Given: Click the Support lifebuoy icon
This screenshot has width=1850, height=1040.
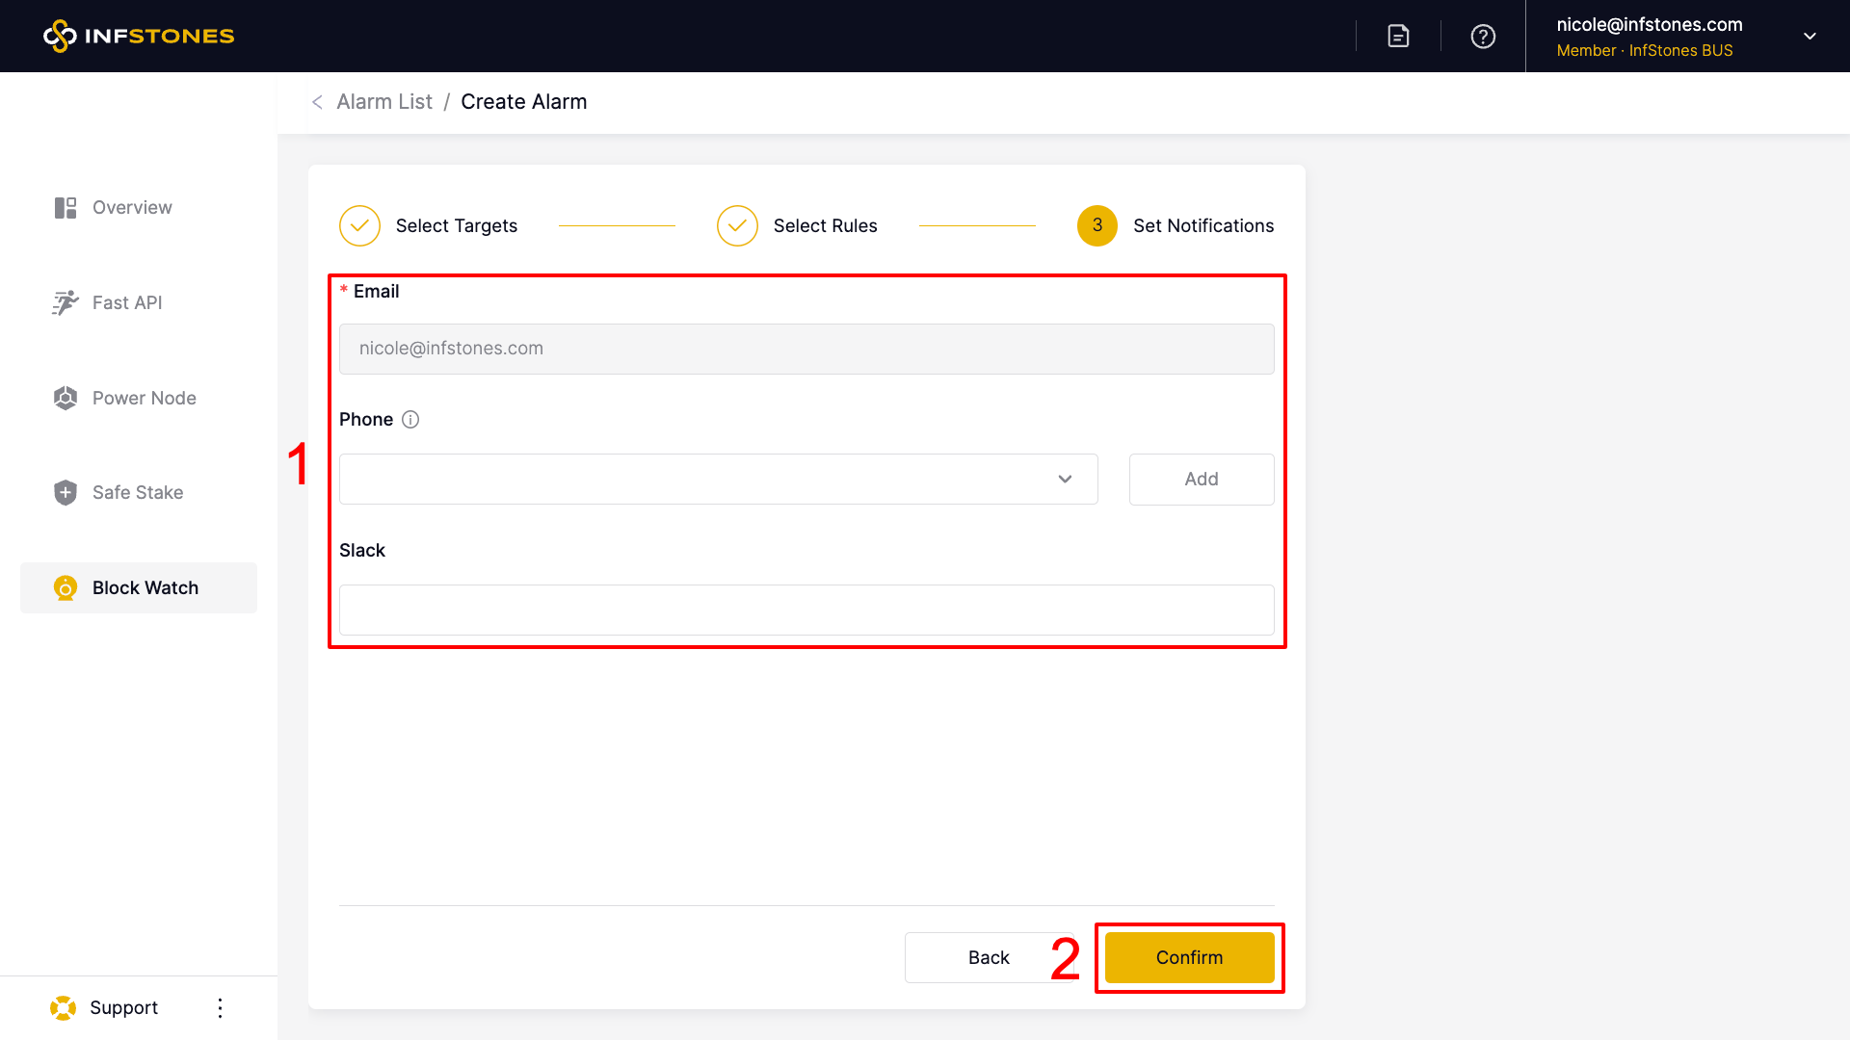Looking at the screenshot, I should [x=64, y=1007].
